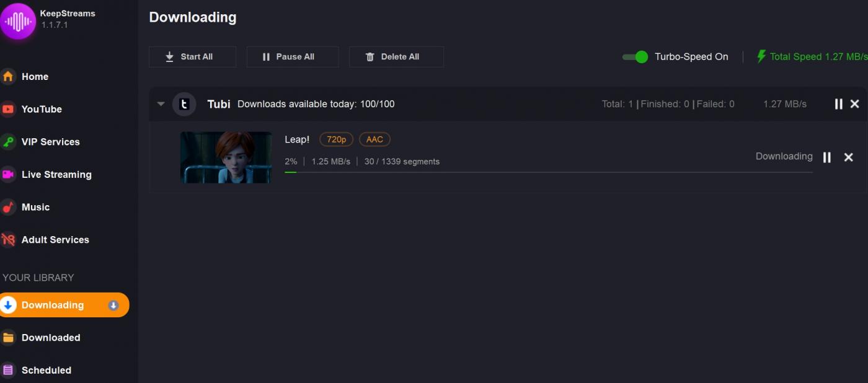Click 'Downloads available today: 100/100' text
This screenshot has width=868, height=383.
[x=316, y=104]
